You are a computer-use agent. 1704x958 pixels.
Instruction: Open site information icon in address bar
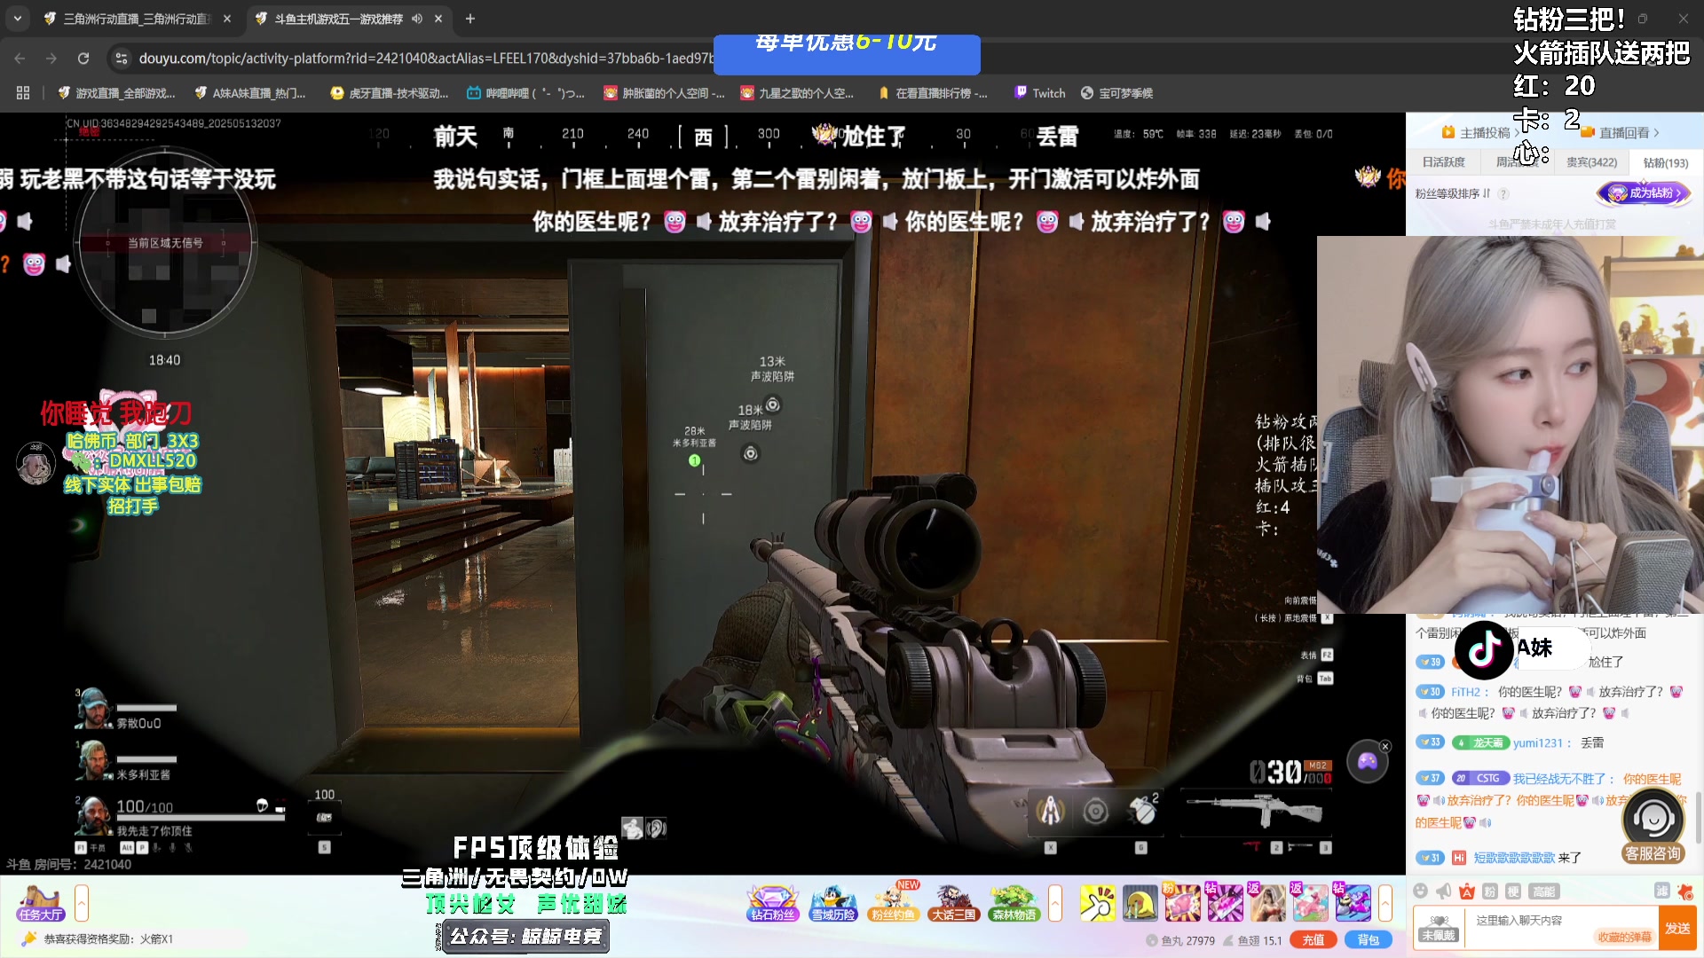pos(122,59)
